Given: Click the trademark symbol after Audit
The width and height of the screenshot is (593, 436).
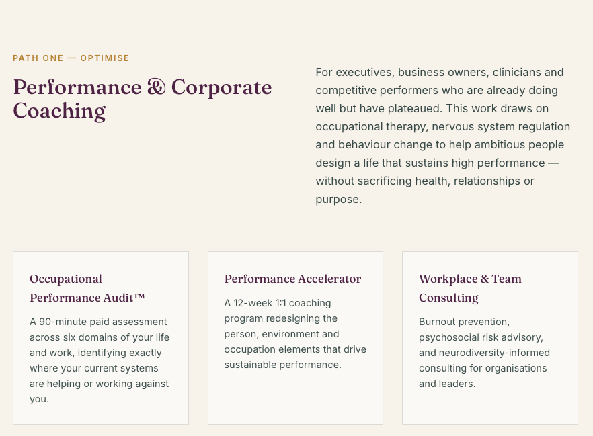Looking at the screenshot, I should (x=140, y=296).
